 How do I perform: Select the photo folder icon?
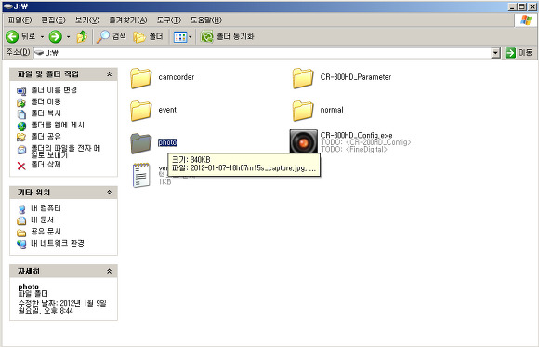pos(141,142)
